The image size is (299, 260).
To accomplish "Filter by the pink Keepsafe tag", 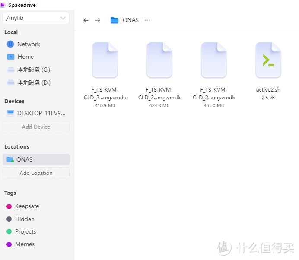I will tap(27, 206).
